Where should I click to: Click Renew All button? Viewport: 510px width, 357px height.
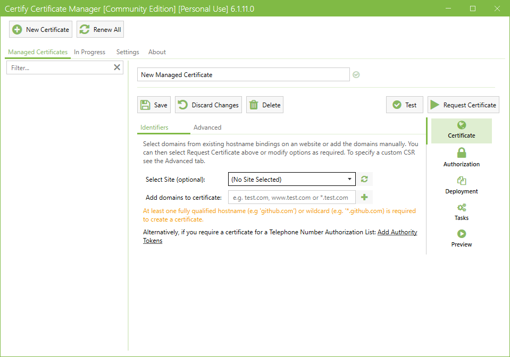point(100,30)
